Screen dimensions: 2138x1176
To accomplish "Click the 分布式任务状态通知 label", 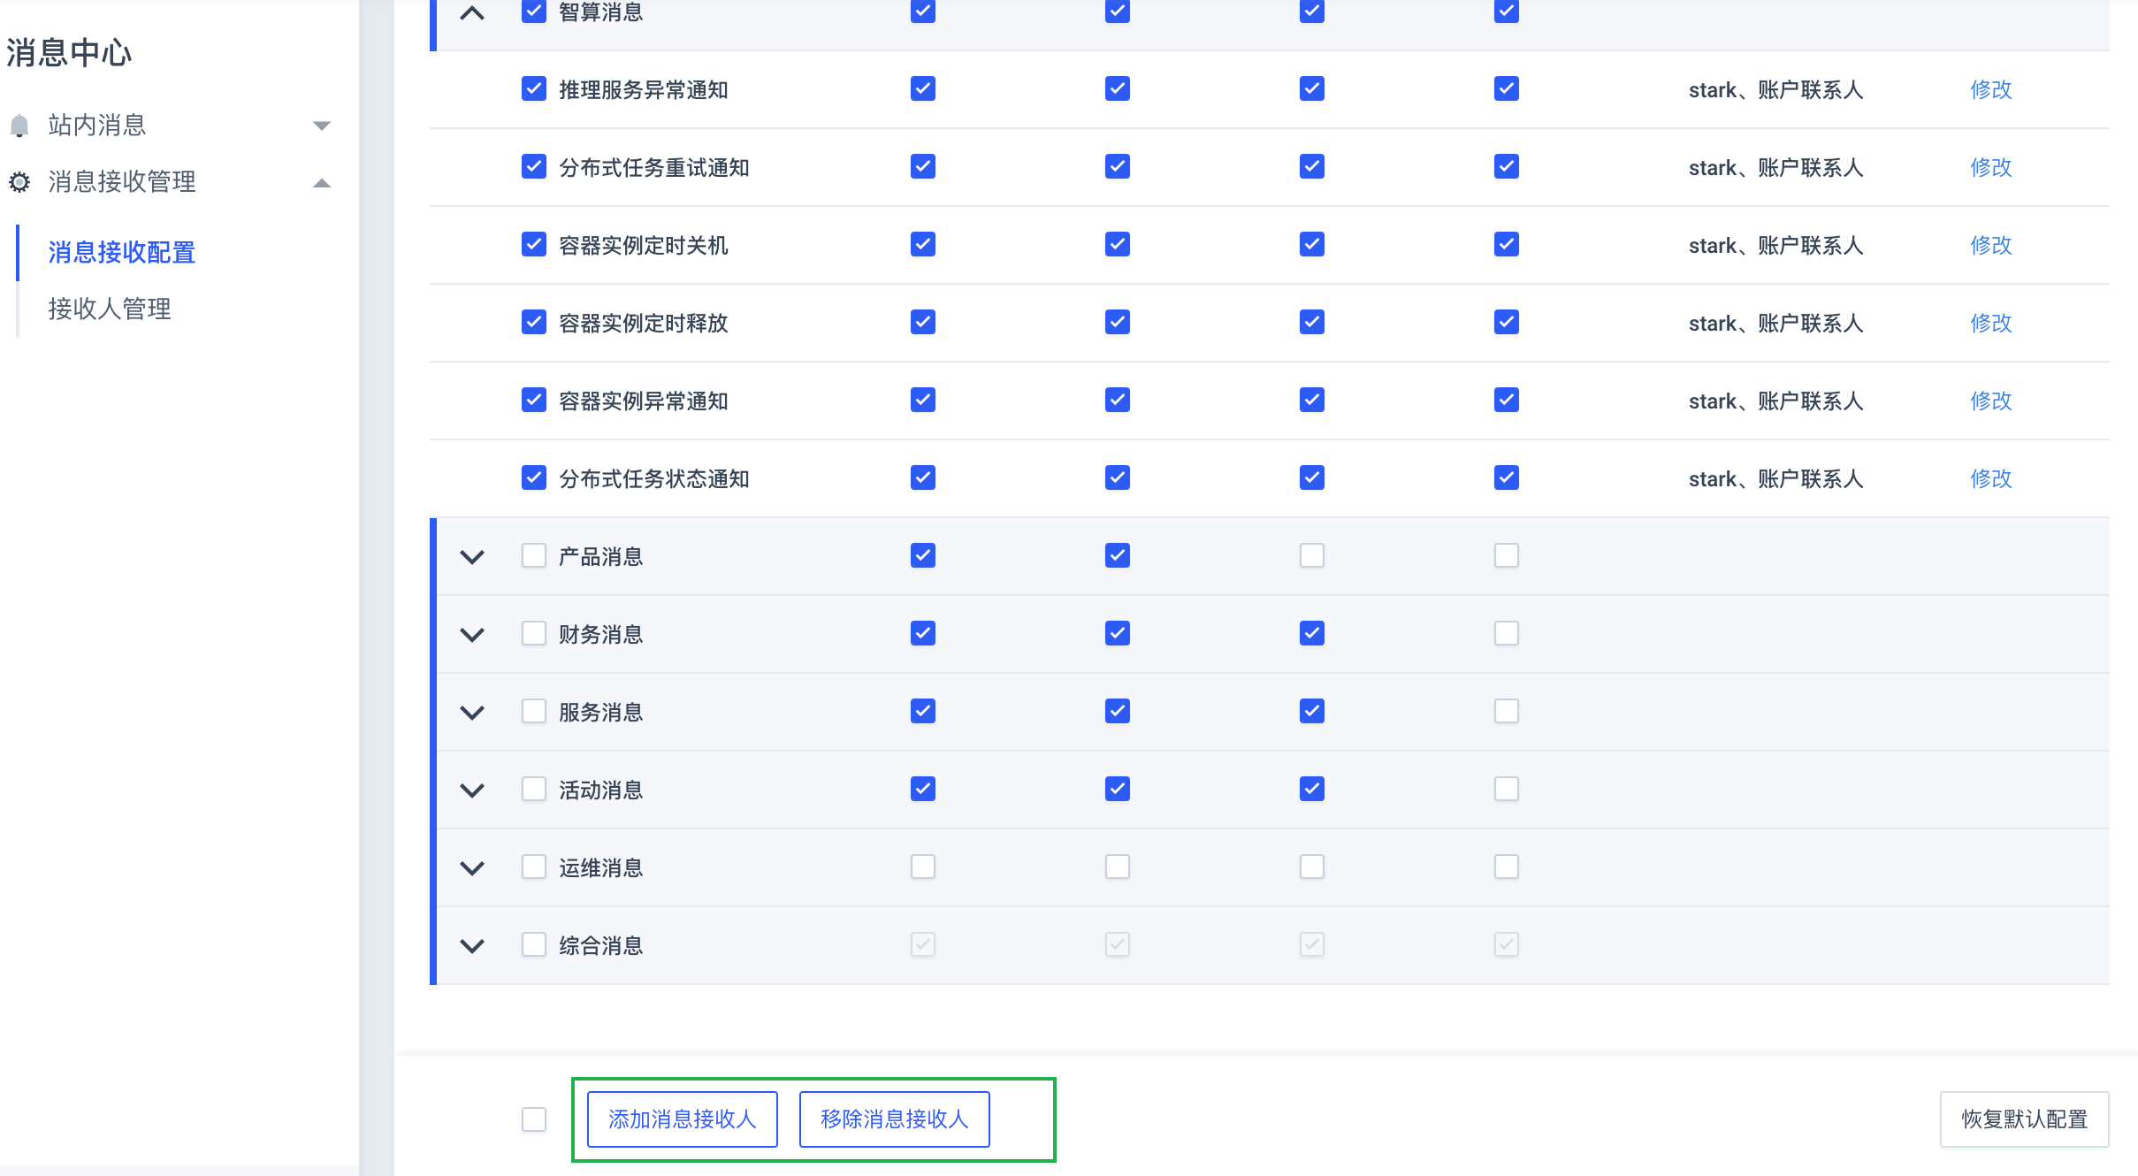I will [654, 478].
